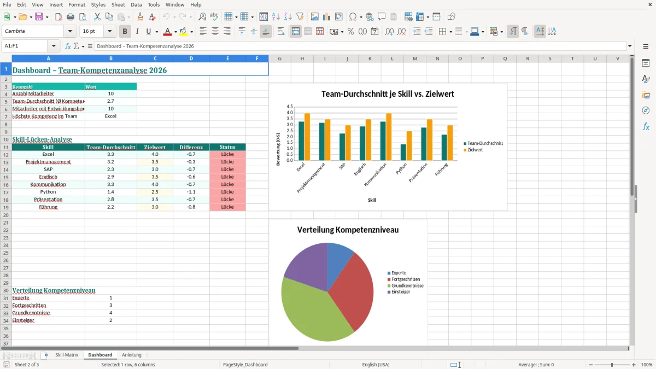Run the Spelling check icon
This screenshot has width=656, height=369.
pos(214,17)
